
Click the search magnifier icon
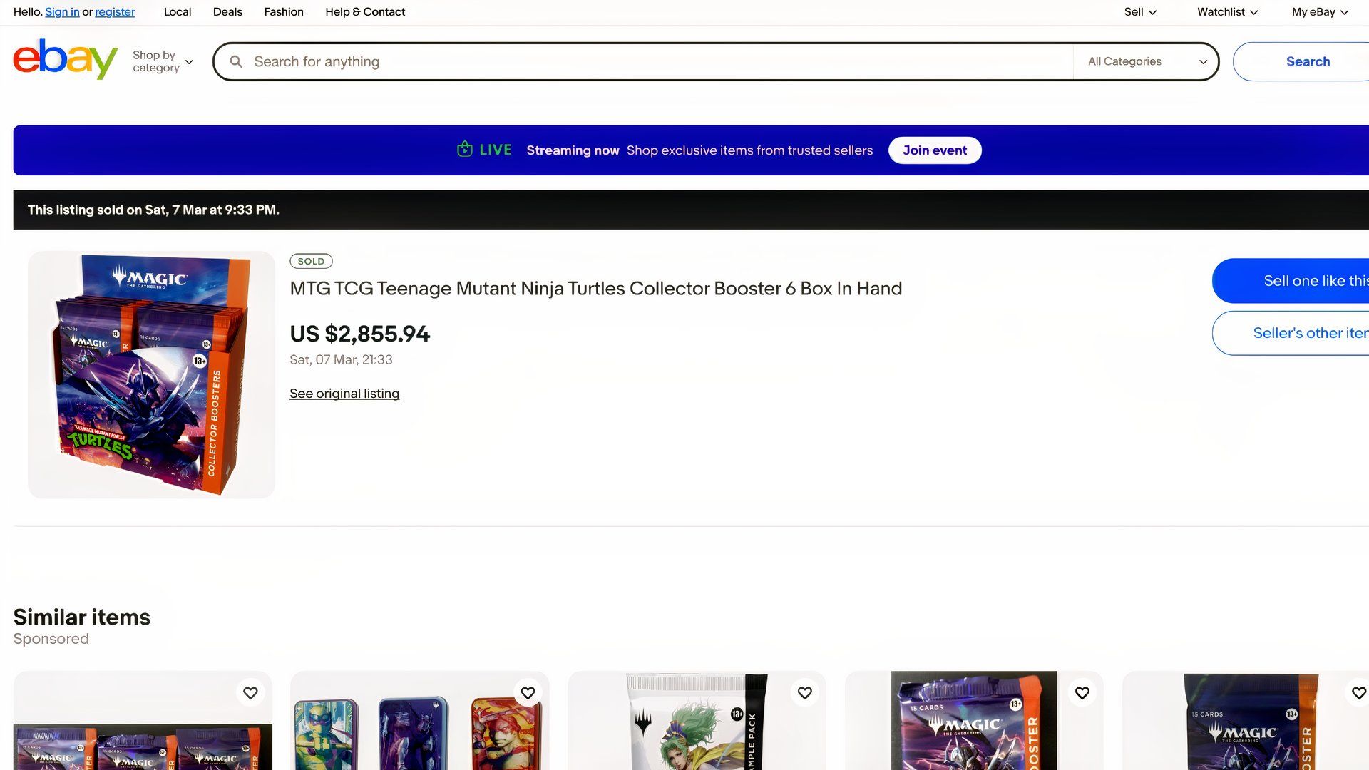coord(236,62)
